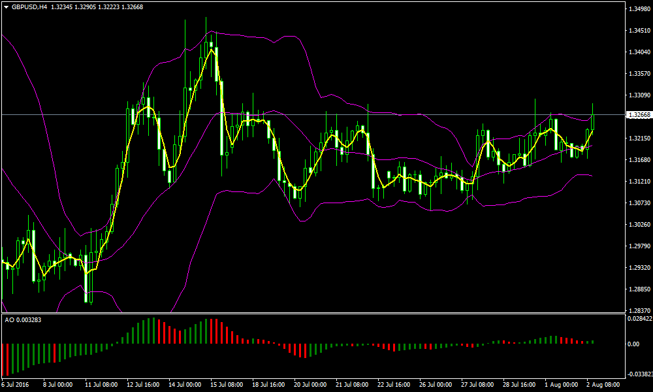Click the 14 Jul 00:00 time label
This screenshot has height=392, width=653.
click(x=185, y=385)
